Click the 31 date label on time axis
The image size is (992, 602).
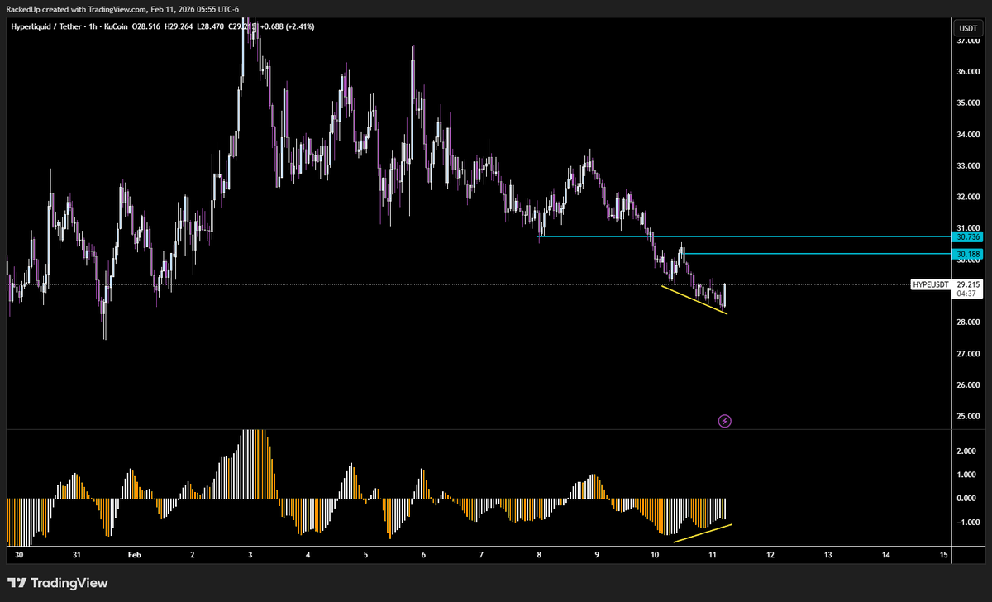[76, 556]
